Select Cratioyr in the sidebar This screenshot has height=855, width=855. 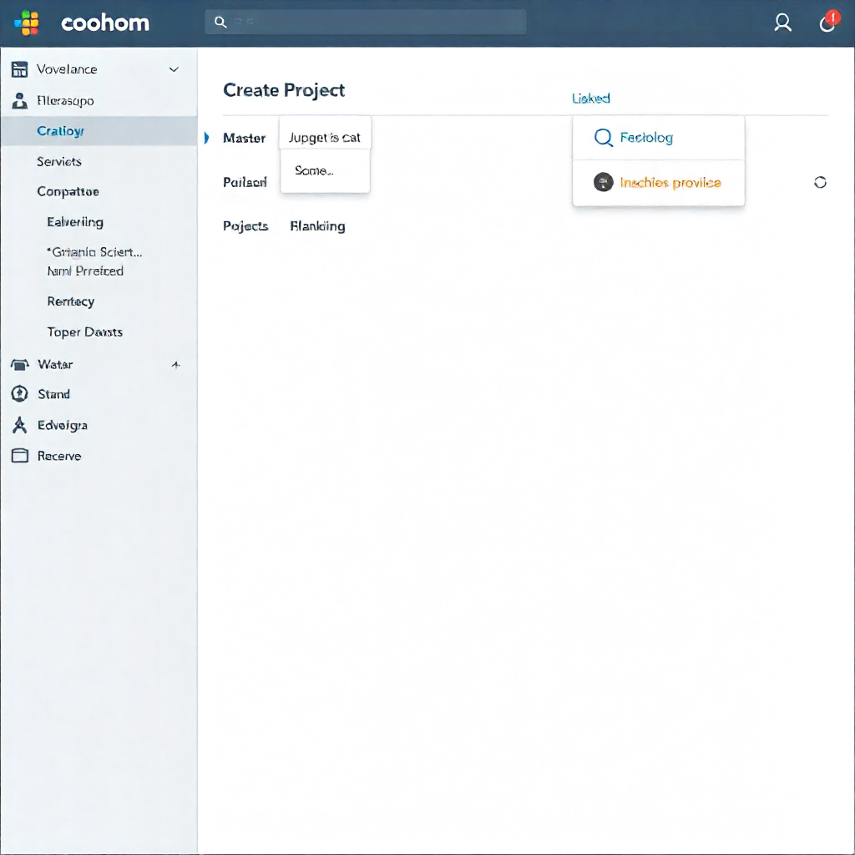[60, 131]
